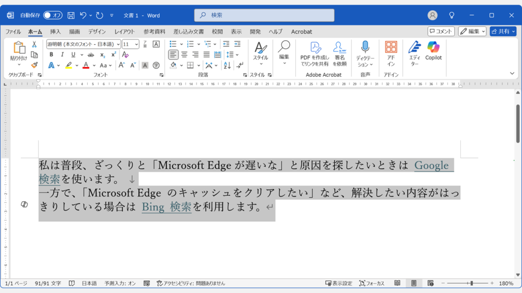522x293 pixels.
Task: Expand the Paste options arrow
Action: click(19, 65)
